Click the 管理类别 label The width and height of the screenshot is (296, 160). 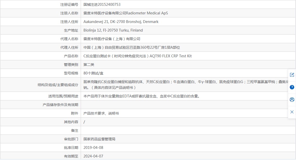[x=71, y=65]
